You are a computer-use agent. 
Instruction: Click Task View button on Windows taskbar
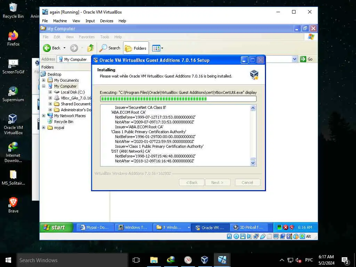tap(136, 260)
